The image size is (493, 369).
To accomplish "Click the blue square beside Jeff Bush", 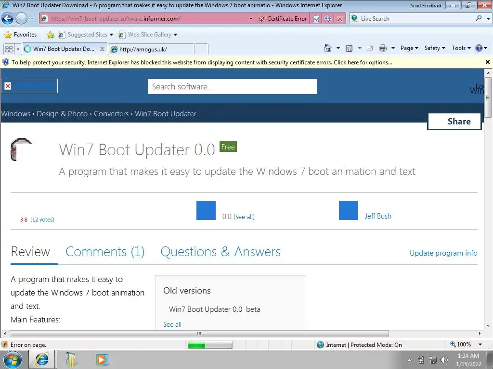I will 349,210.
